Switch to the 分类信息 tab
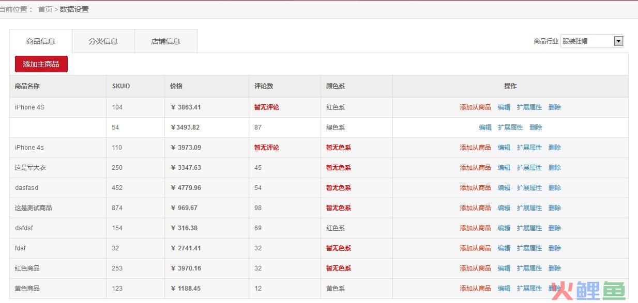638x303 pixels. click(x=103, y=41)
